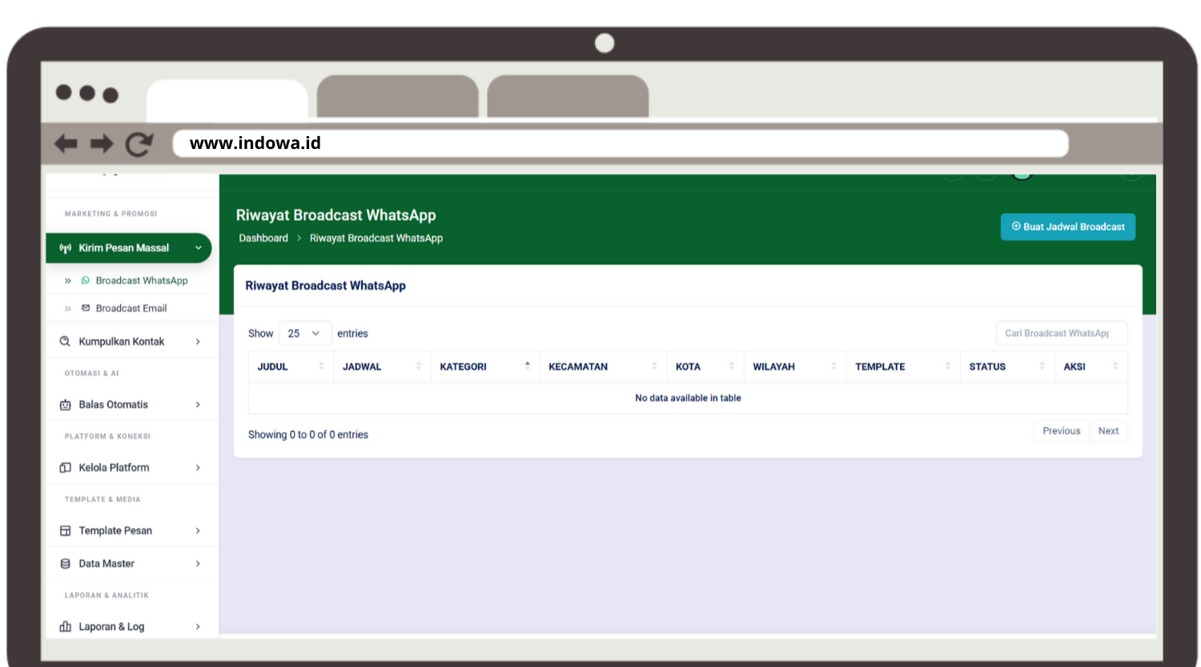Click the Kumpulkan Kontak search icon

tap(65, 341)
